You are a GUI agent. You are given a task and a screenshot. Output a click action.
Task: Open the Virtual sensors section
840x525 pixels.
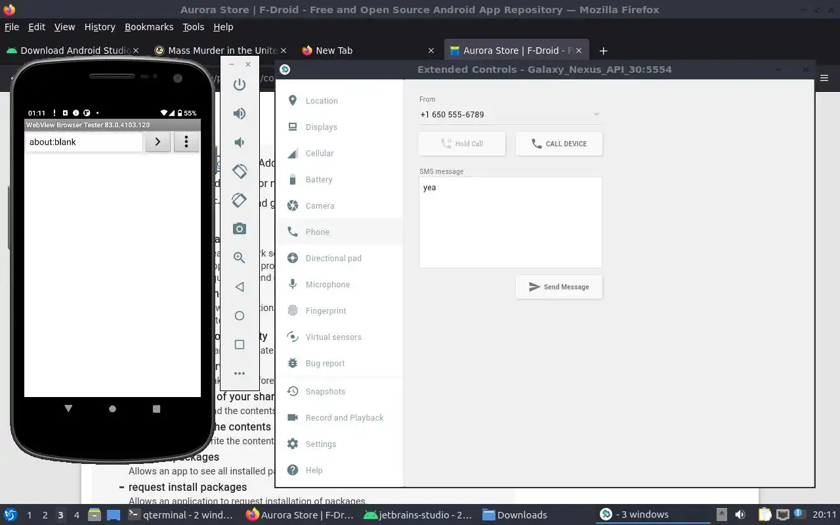[339, 337]
